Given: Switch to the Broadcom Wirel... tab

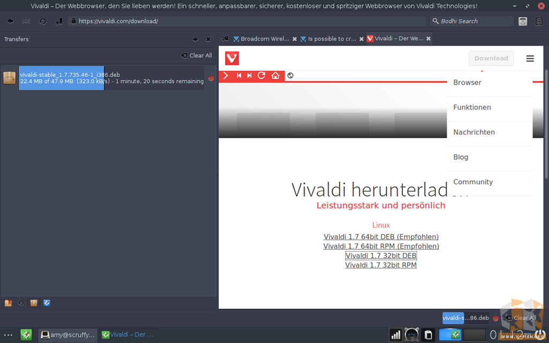Looking at the screenshot, I should point(261,39).
